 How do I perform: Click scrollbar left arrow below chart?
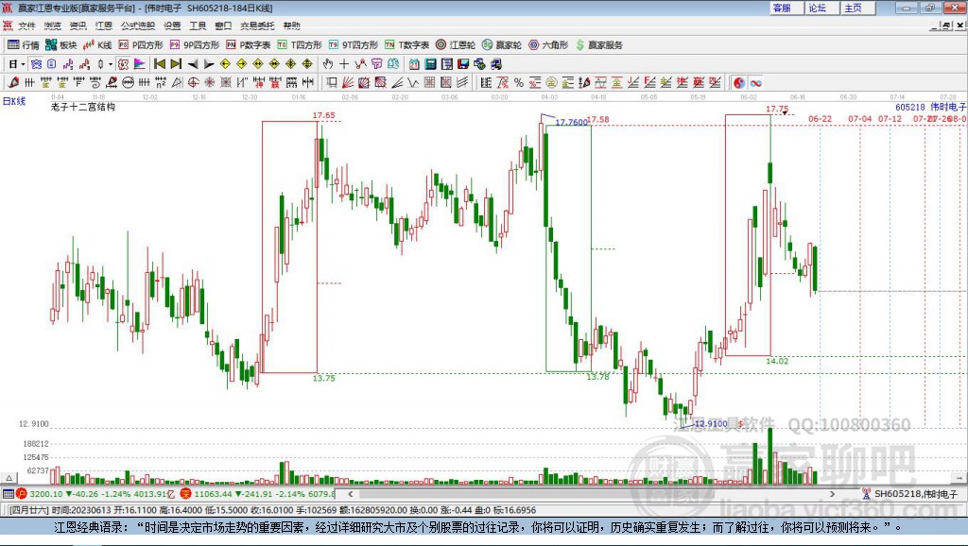(x=350, y=493)
